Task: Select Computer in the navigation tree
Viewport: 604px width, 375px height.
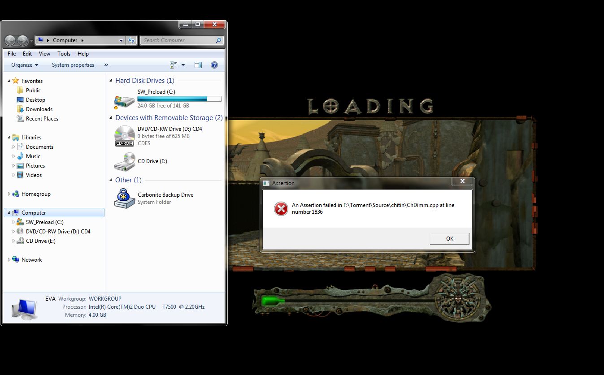Action: pos(34,213)
